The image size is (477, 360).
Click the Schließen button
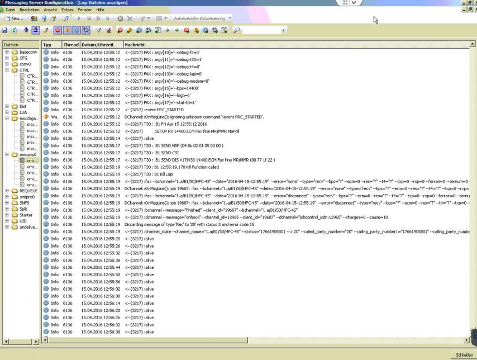463,355
